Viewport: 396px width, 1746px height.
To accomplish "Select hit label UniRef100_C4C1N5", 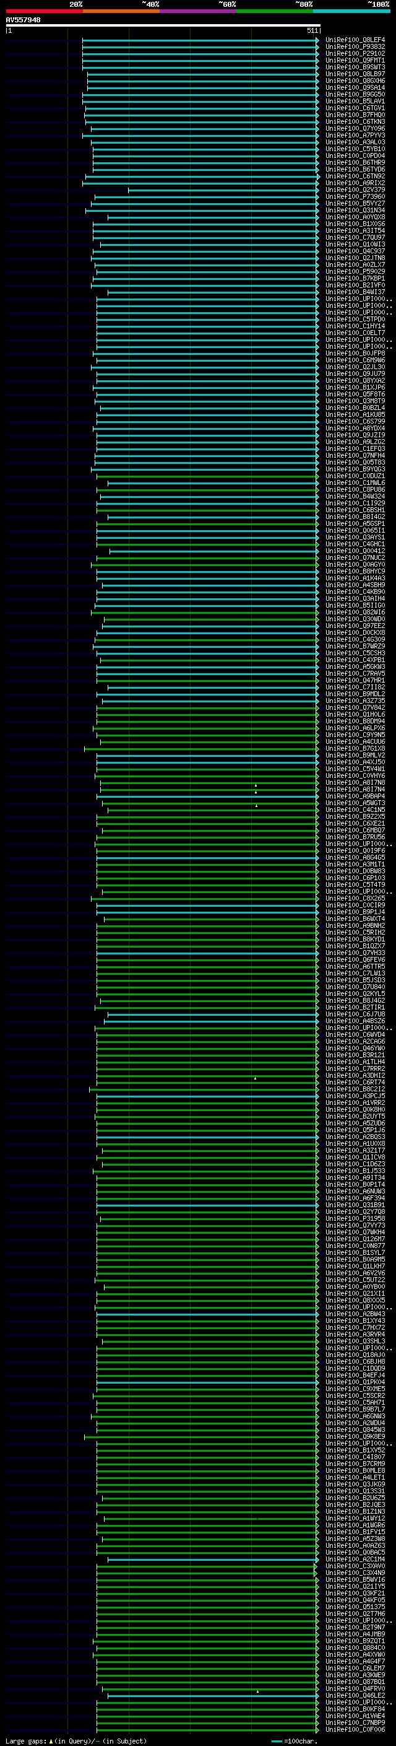I will coord(355,810).
